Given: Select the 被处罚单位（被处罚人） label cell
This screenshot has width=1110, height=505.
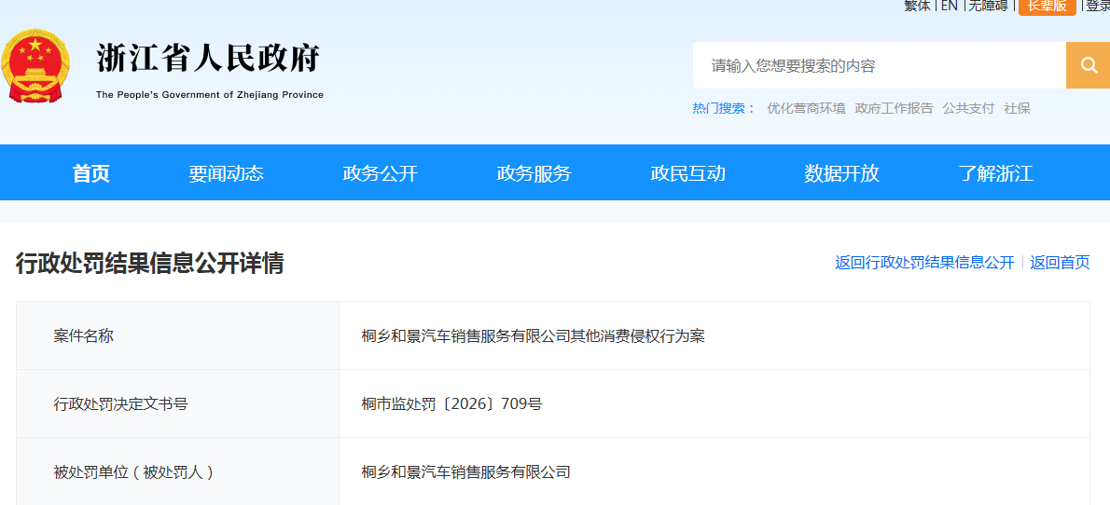Looking at the screenshot, I should click(177, 471).
